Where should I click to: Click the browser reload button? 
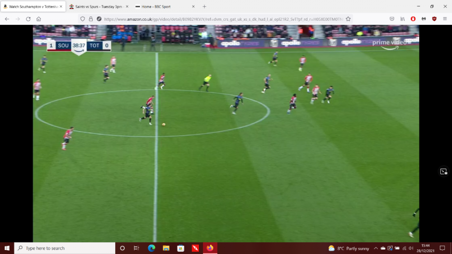[28, 19]
